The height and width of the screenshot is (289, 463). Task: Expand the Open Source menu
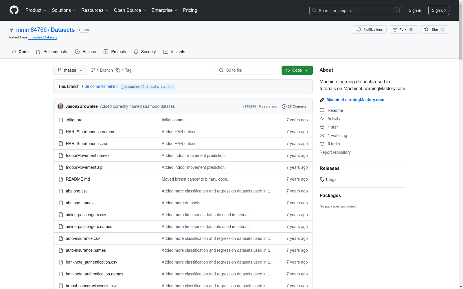130,10
